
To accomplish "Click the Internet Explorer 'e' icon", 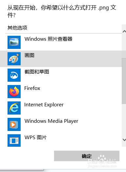I will [x=14, y=108].
